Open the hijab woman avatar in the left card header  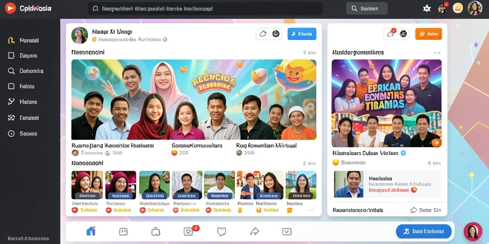click(80, 35)
